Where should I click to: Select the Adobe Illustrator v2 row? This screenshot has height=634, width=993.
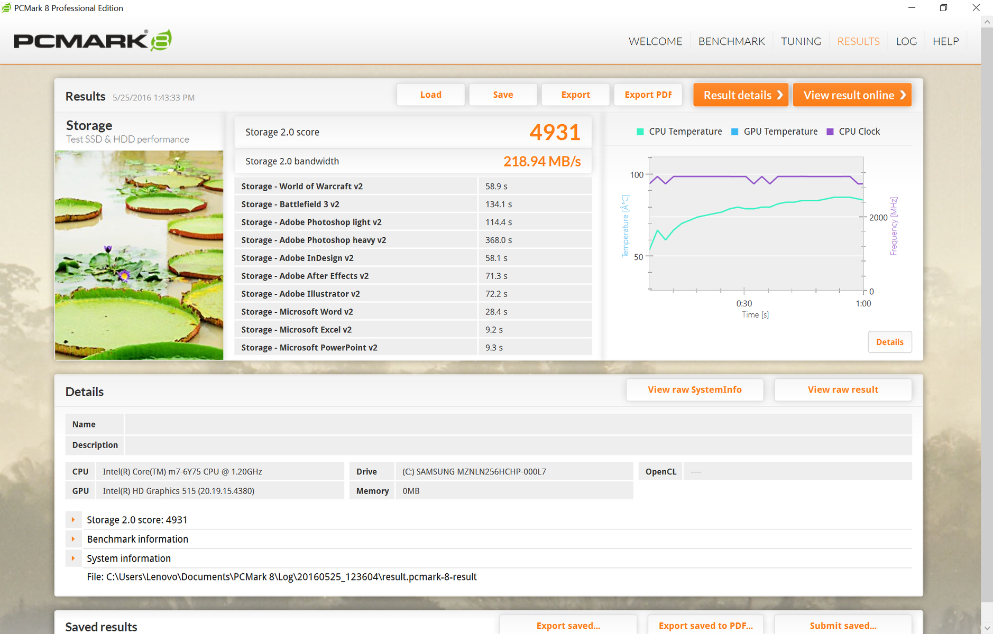(413, 294)
